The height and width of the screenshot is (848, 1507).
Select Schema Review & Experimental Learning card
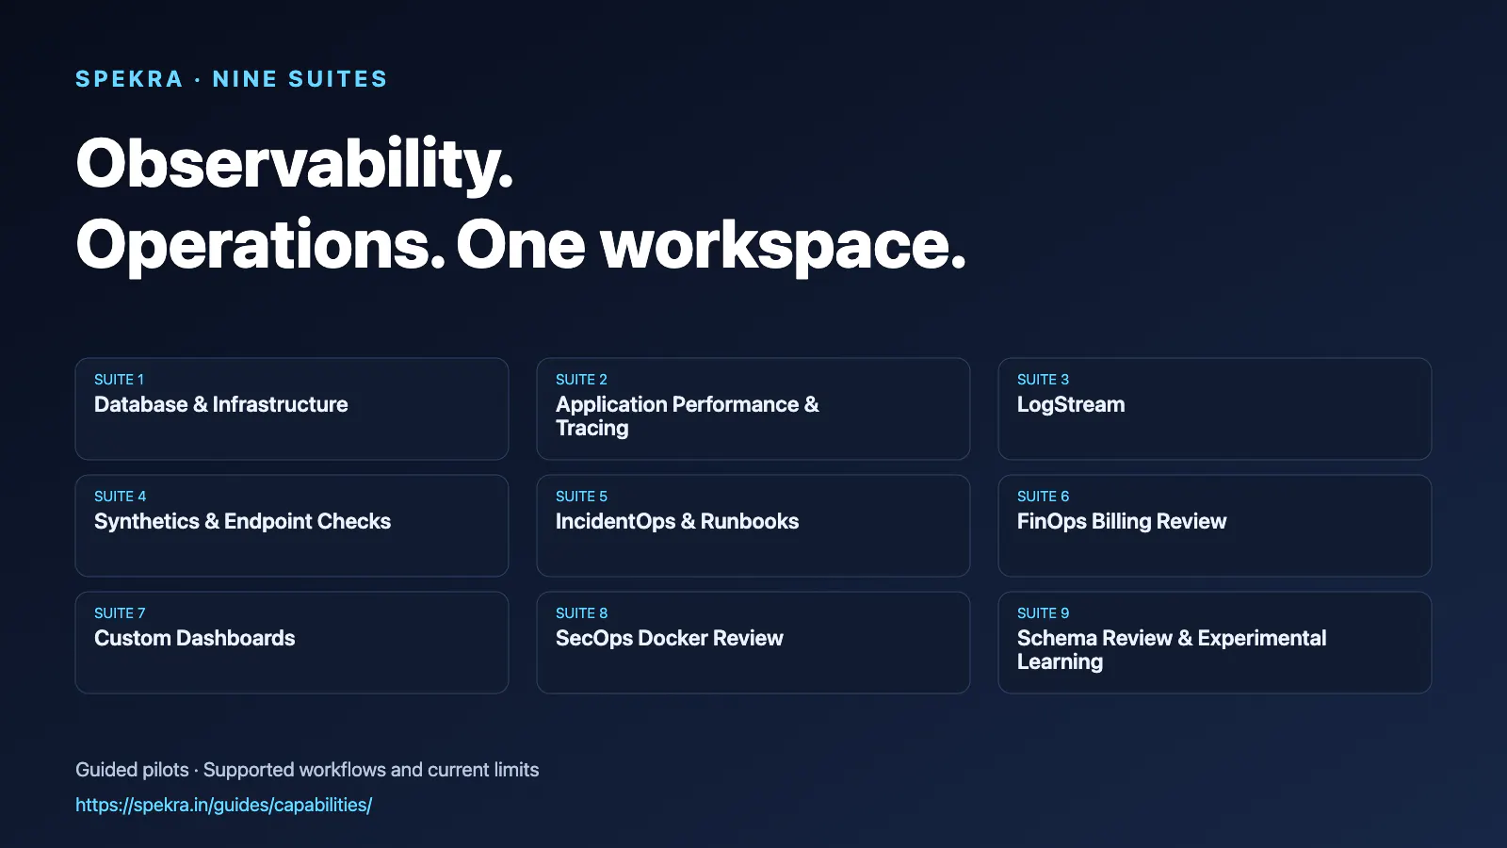(x=1215, y=643)
